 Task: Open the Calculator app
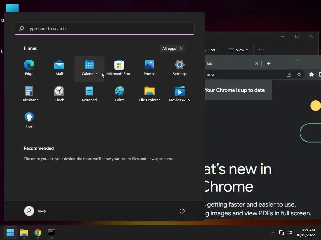(29, 94)
